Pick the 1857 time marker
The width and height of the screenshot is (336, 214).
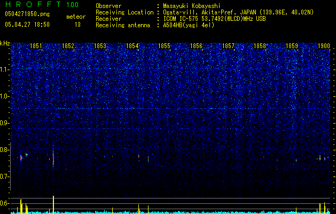pyautogui.click(x=229, y=46)
